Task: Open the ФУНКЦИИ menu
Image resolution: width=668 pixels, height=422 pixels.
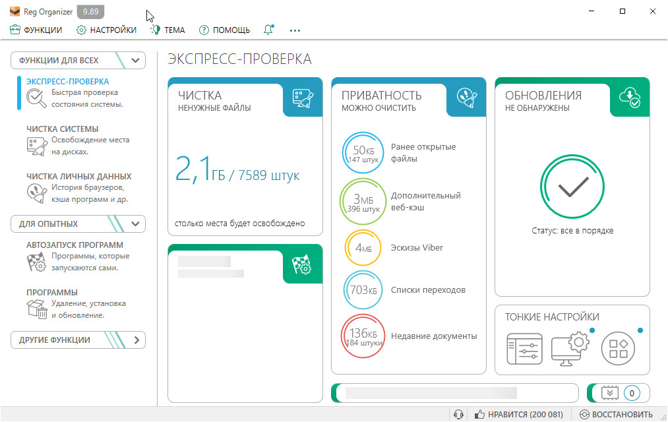Action: pos(36,30)
